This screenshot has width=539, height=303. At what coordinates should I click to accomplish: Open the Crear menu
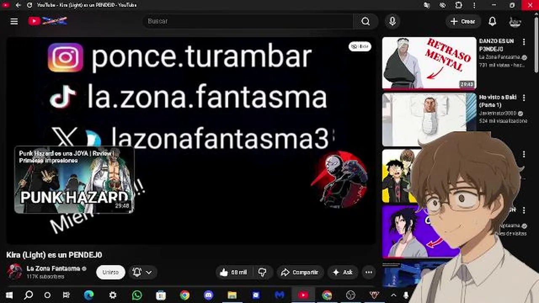(462, 21)
